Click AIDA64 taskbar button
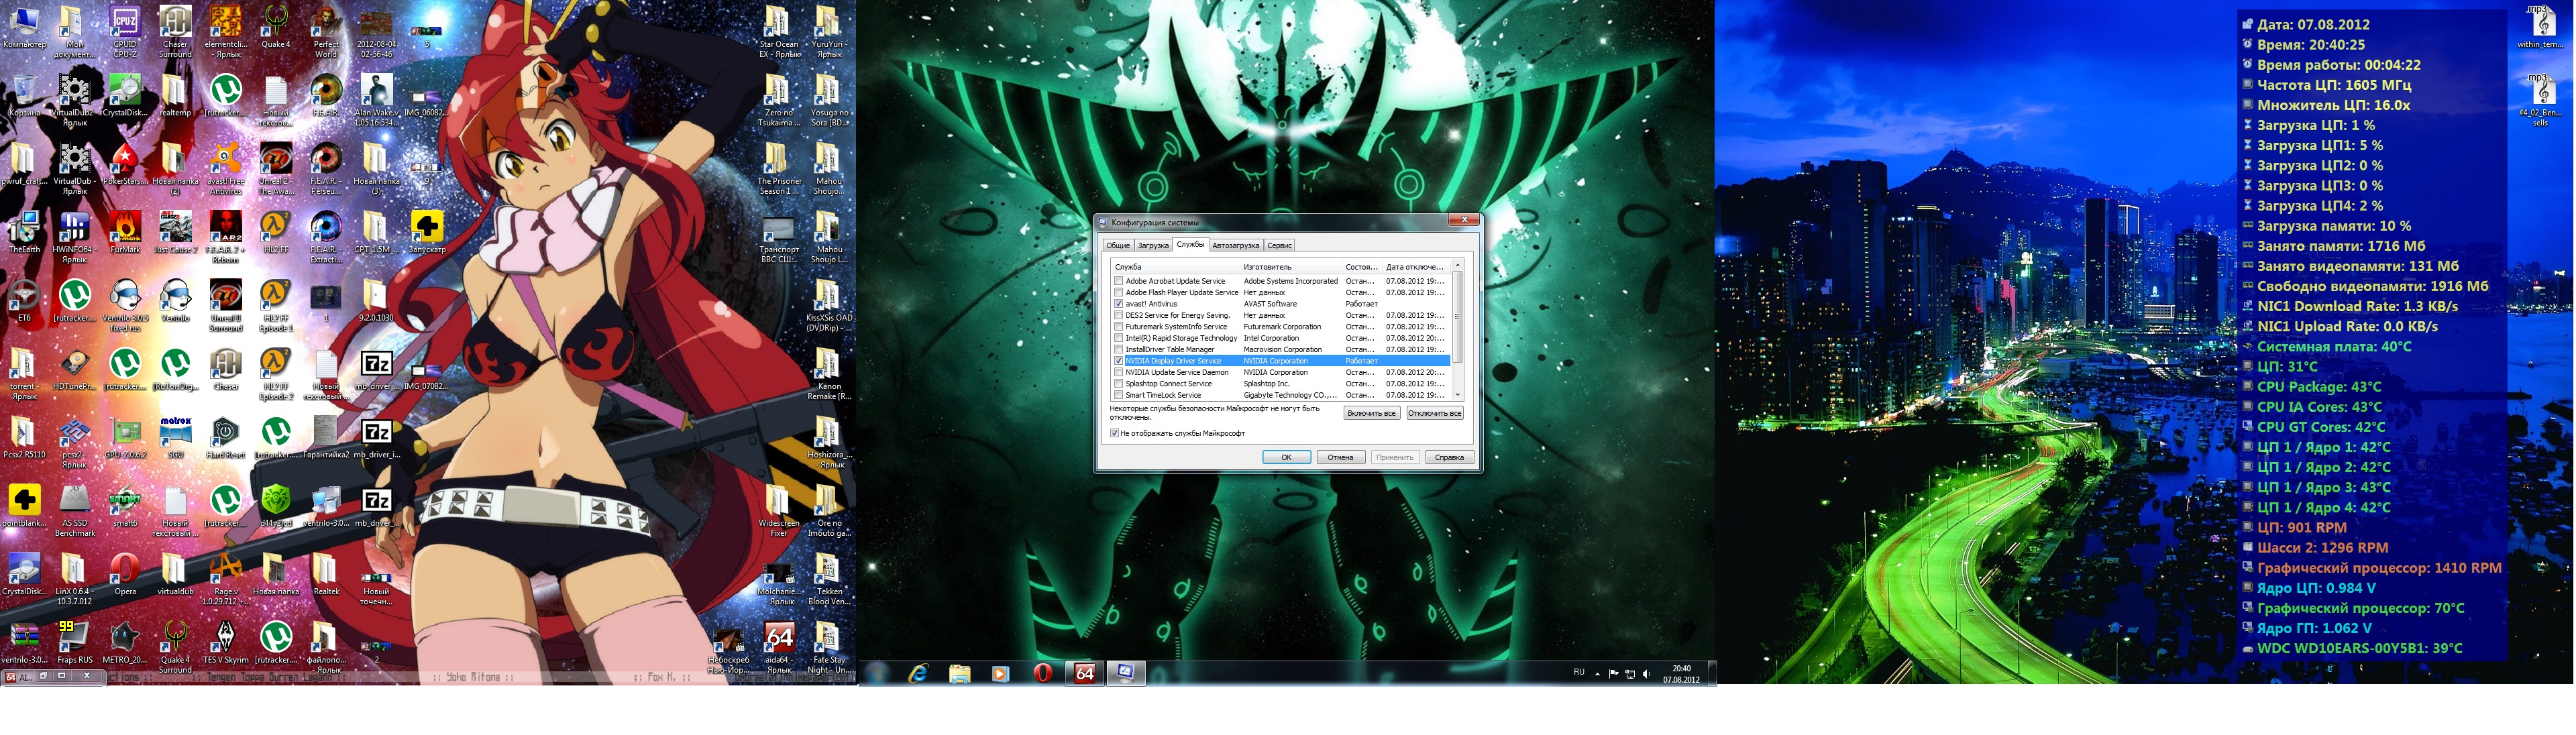2576x735 pixels. pos(1084,673)
